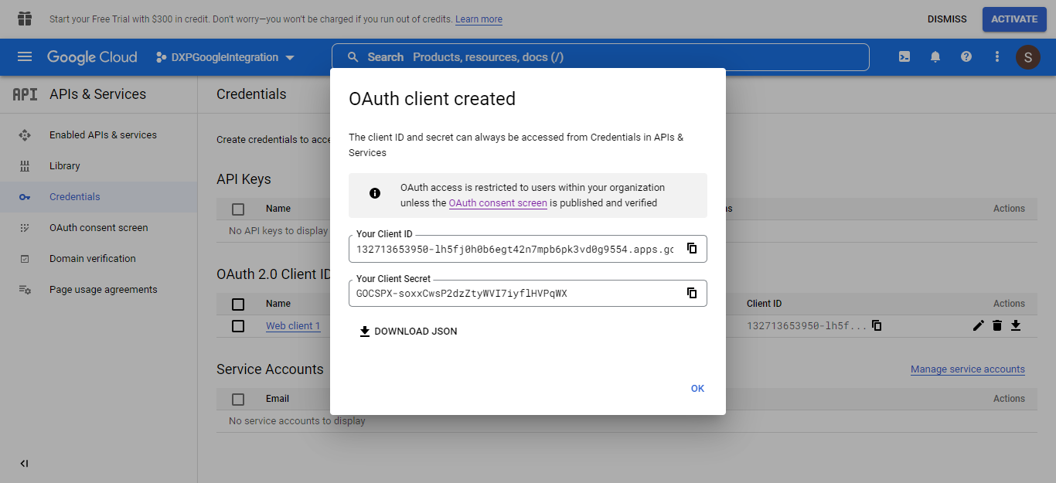
Task: Edit Web client 1 with pencil icon
Action: (978, 326)
